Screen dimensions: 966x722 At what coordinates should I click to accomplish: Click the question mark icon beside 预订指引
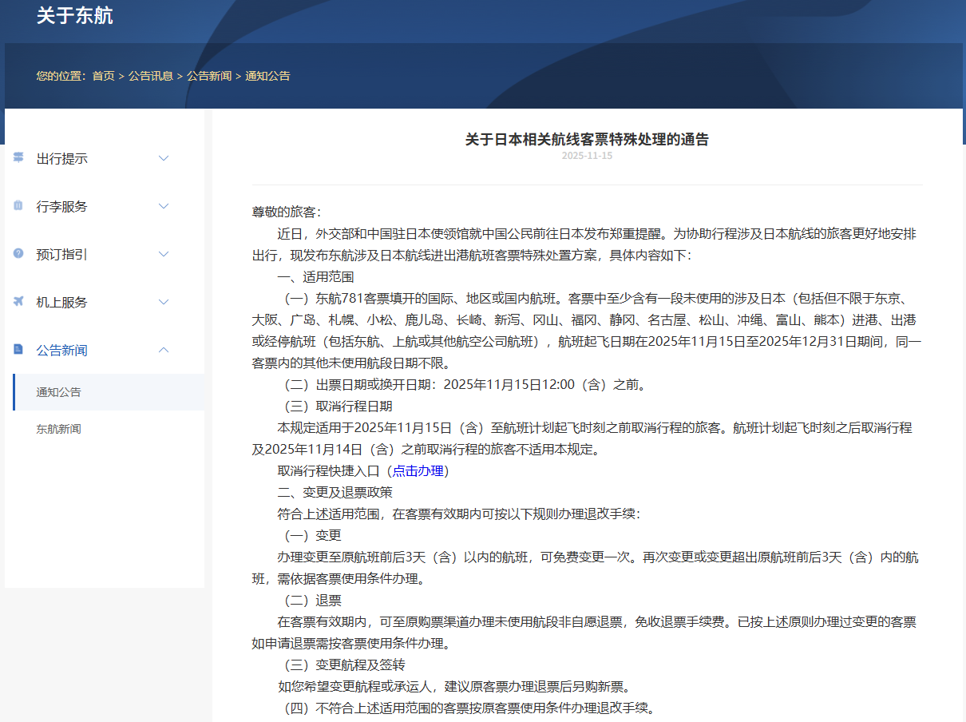(18, 254)
